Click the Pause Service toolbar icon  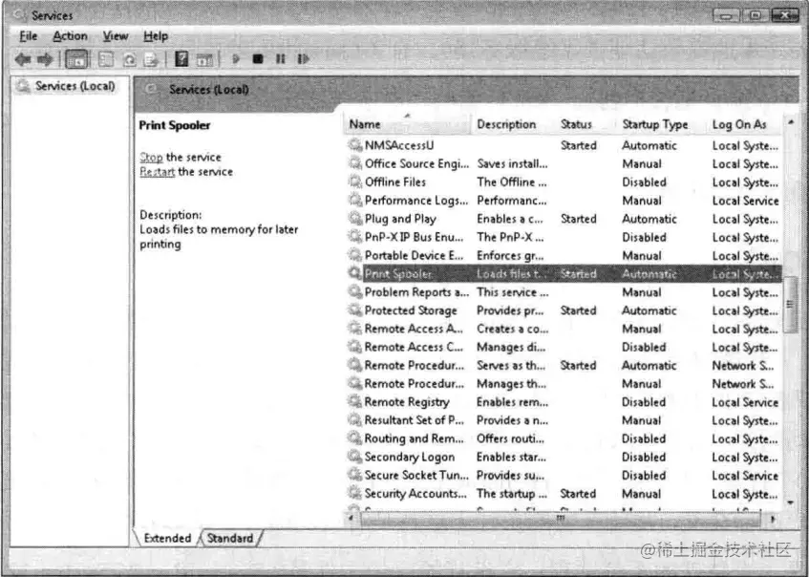pos(280,59)
